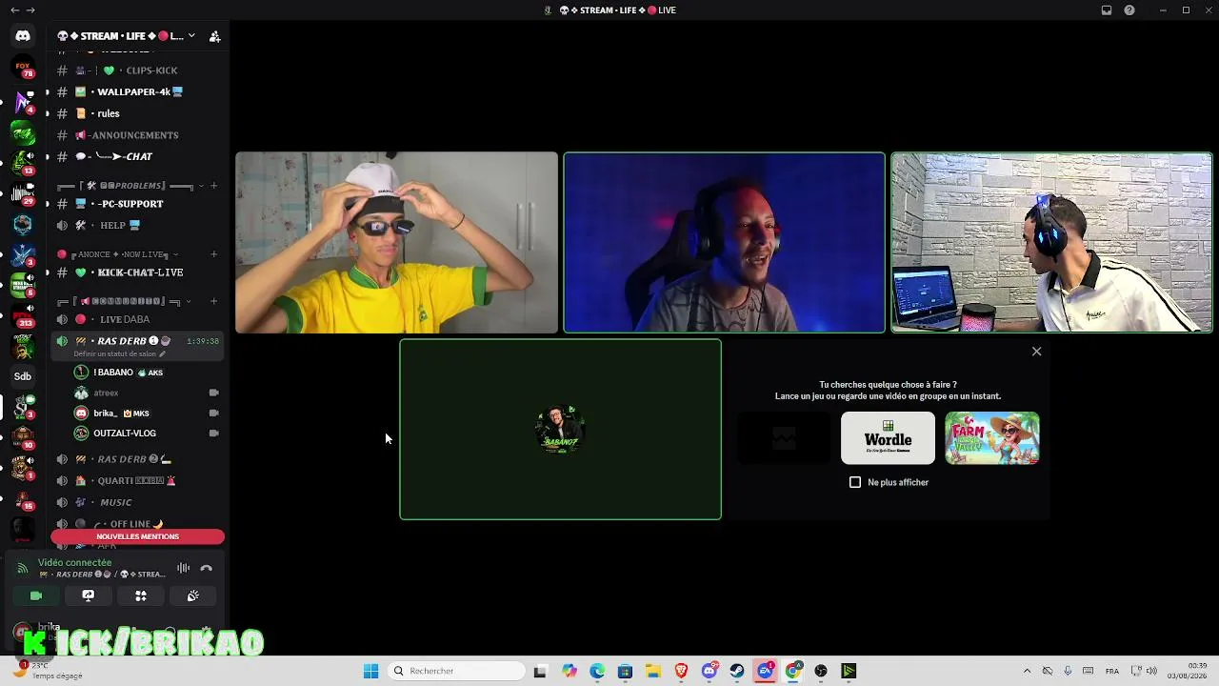Add a channel to ANONCE NOW LIVE category
Screen dimensions: 1219x686
click(x=213, y=254)
